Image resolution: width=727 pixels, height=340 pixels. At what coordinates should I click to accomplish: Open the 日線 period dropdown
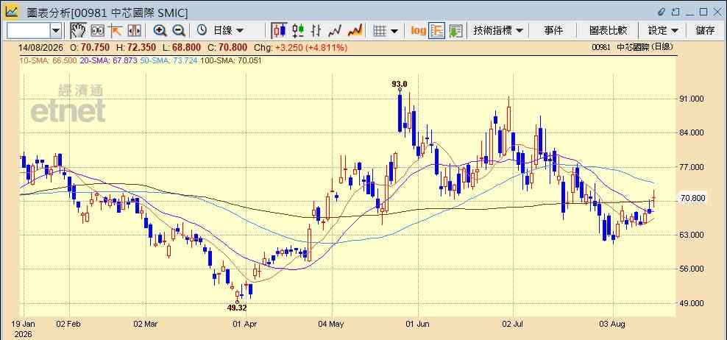(227, 31)
